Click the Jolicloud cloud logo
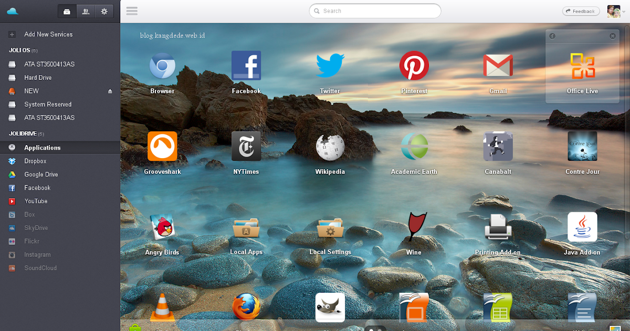The height and width of the screenshot is (331, 630). pos(13,11)
